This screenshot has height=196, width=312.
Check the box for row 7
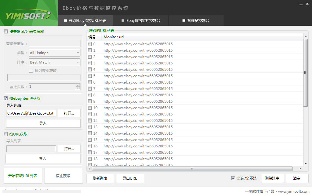click(x=90, y=89)
